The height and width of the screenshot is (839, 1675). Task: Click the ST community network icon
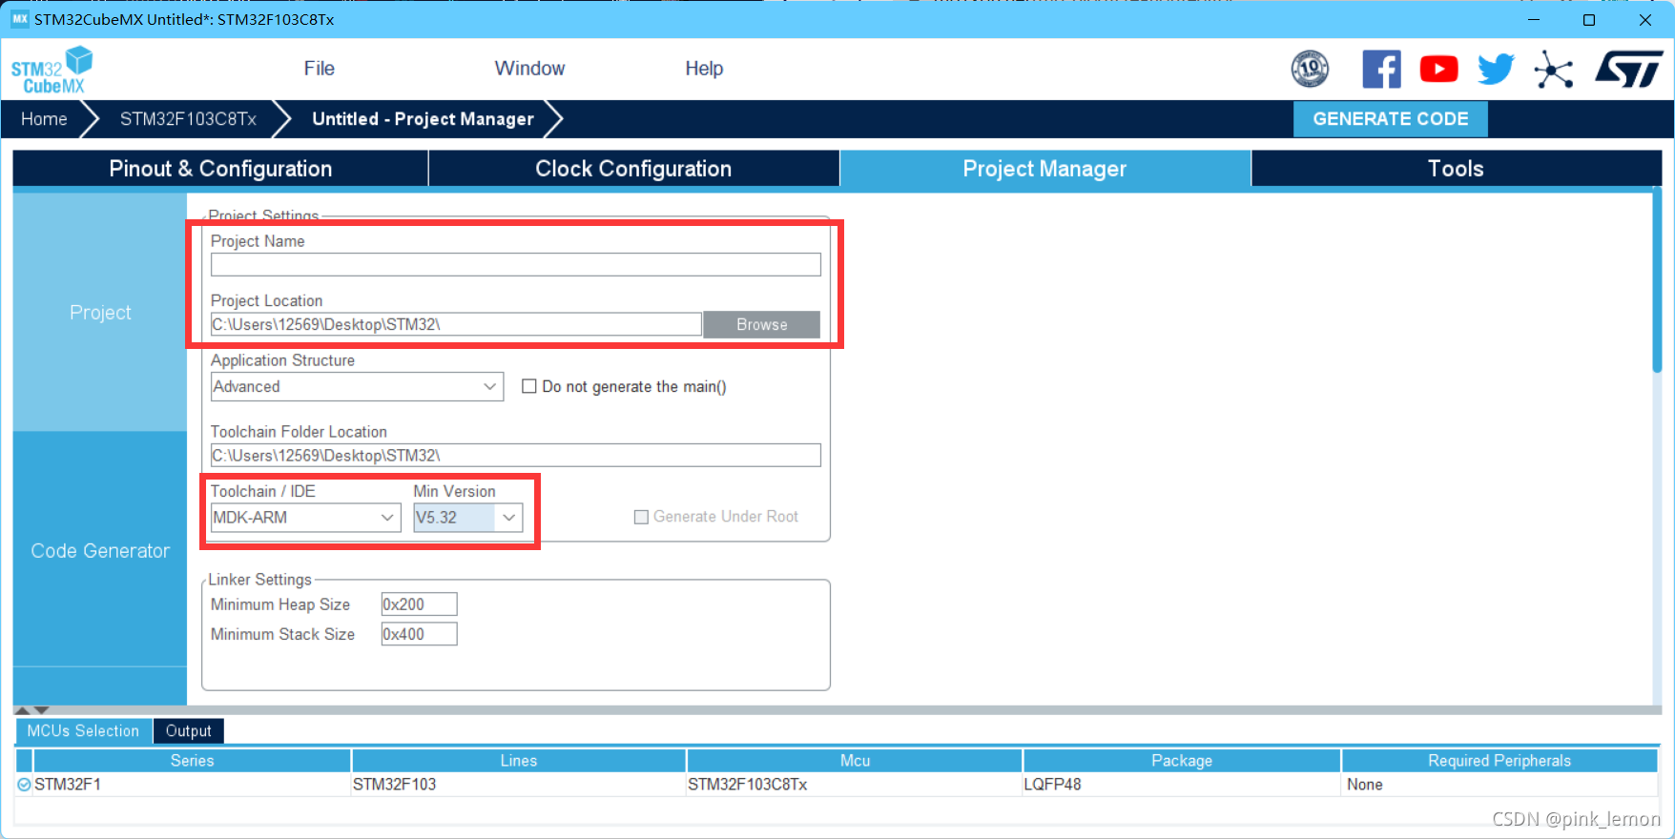[x=1553, y=70]
